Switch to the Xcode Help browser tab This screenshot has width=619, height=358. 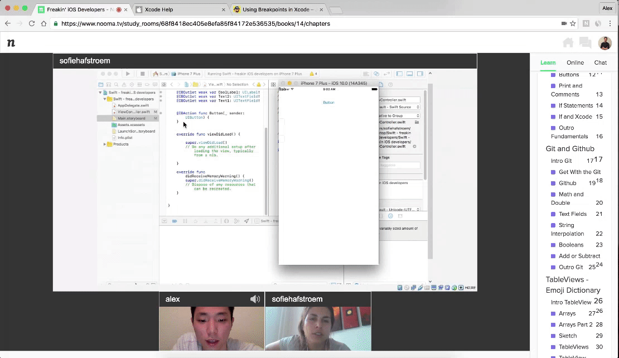(x=180, y=9)
